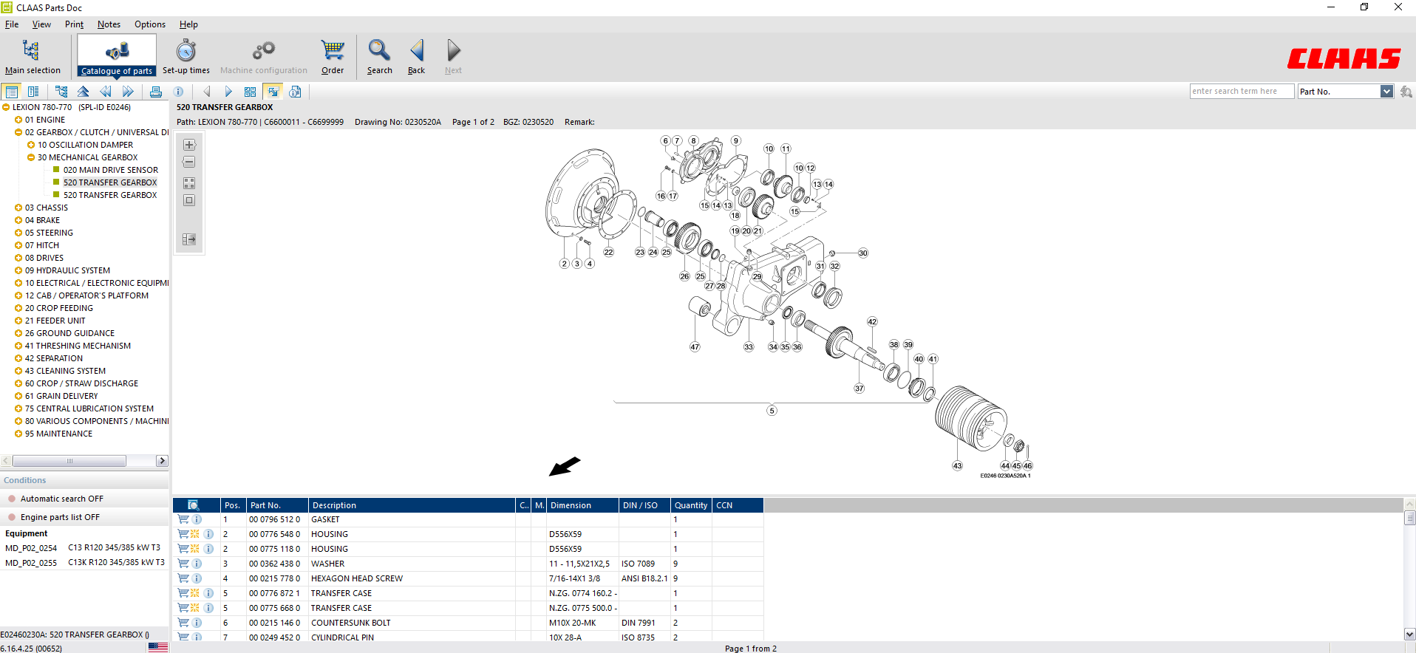Open the Print menu
This screenshot has height=653, width=1416.
(74, 24)
